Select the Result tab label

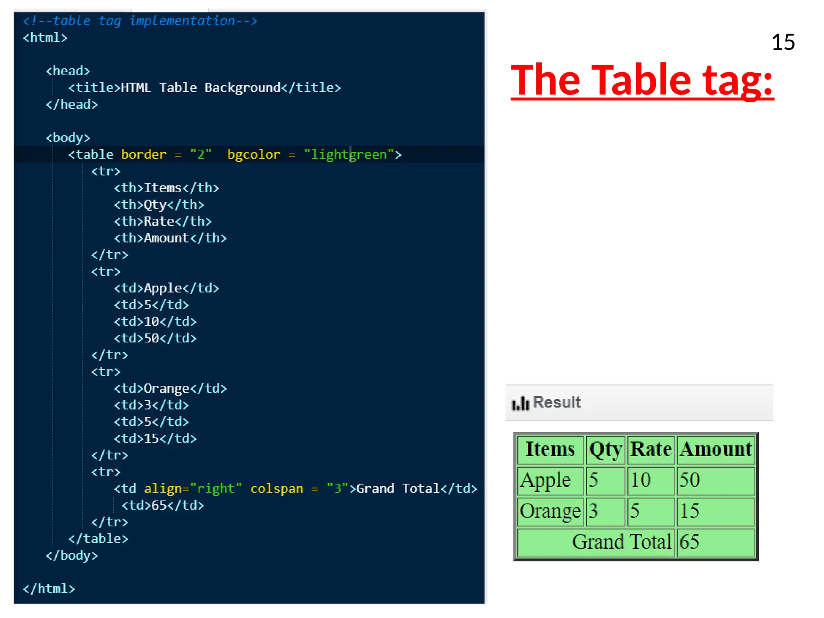point(557,402)
